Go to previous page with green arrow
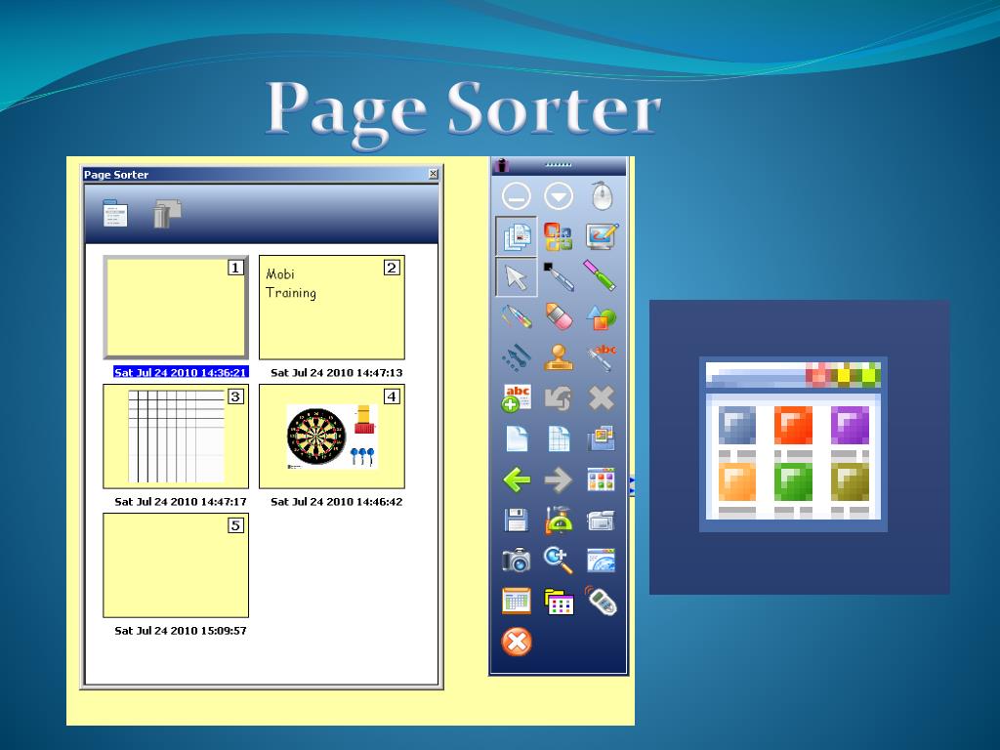1000x750 pixels. point(517,479)
